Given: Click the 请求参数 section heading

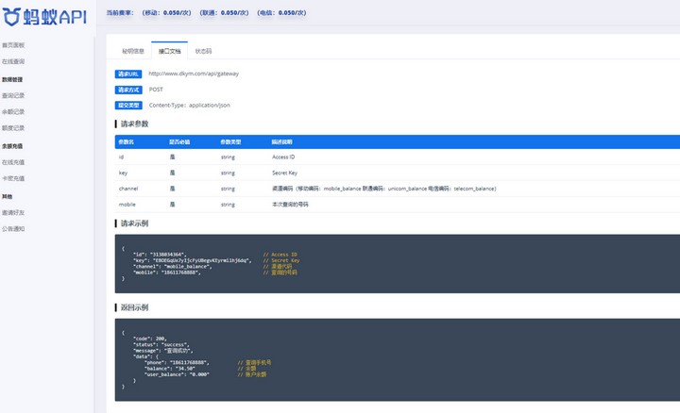Looking at the screenshot, I should tap(134, 124).
